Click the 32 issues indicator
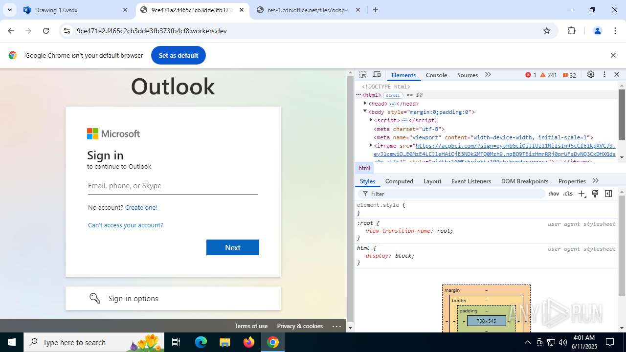 tap(570, 75)
